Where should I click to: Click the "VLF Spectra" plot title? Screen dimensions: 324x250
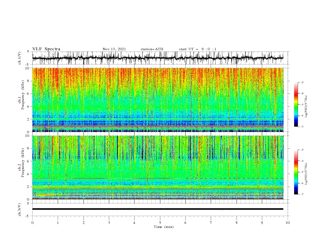click(x=46, y=49)
